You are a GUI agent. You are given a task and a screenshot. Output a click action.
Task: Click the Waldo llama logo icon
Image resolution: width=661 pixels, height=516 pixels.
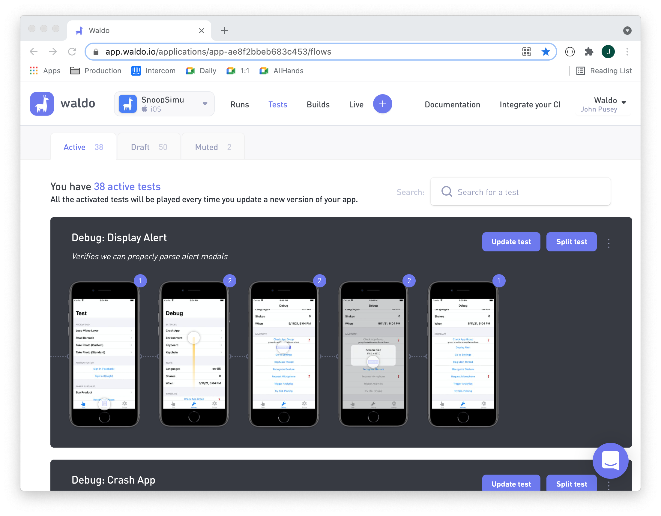42,104
